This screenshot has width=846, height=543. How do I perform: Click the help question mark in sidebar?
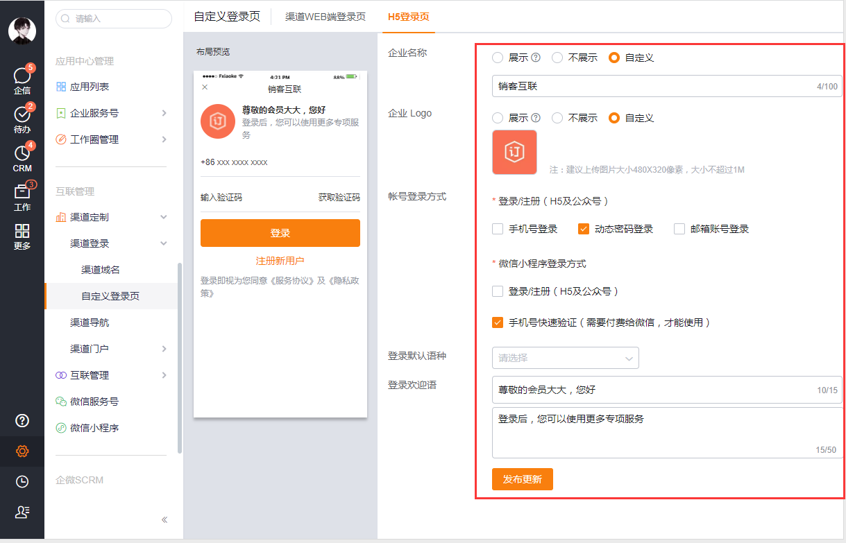[22, 420]
